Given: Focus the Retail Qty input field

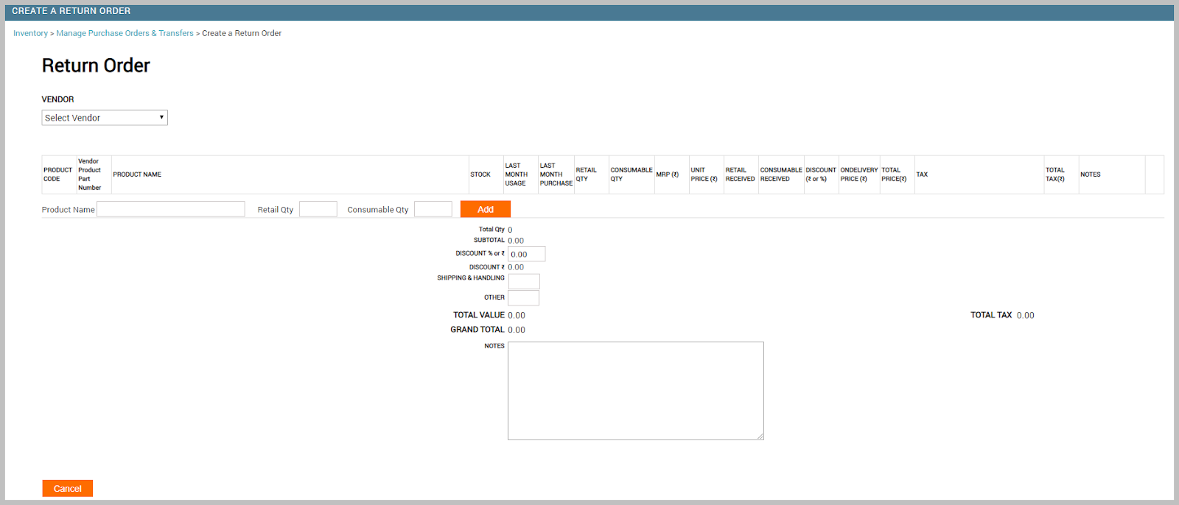Looking at the screenshot, I should (318, 209).
